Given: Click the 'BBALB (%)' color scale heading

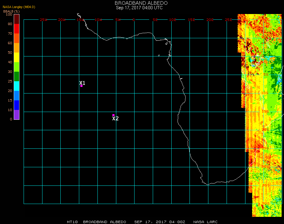Looking at the screenshot, I should (11, 11).
